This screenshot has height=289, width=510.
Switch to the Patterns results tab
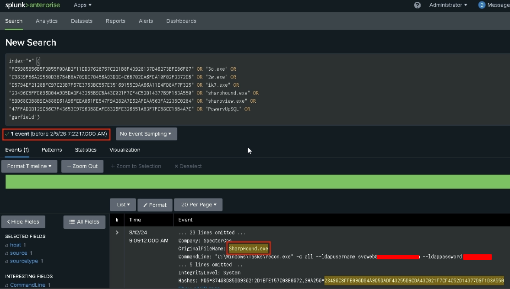click(x=52, y=150)
